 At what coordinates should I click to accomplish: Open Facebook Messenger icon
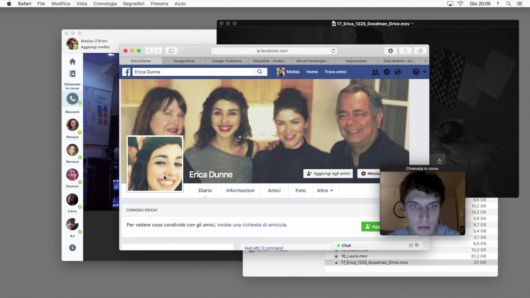[387, 72]
